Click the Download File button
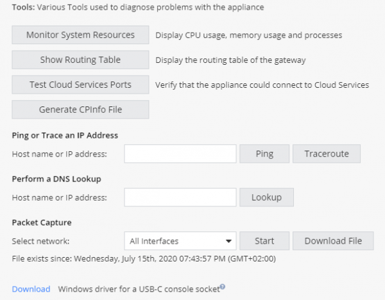Viewport: 385px width, 300px height. (333, 241)
